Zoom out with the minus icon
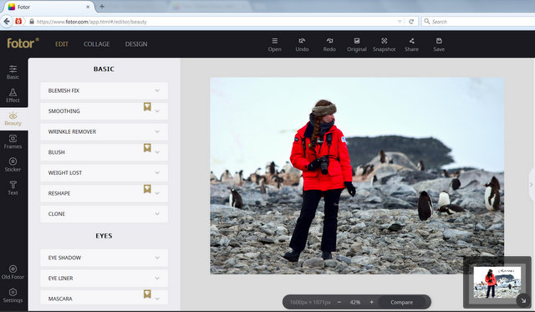This screenshot has height=312, width=535. 339,302
